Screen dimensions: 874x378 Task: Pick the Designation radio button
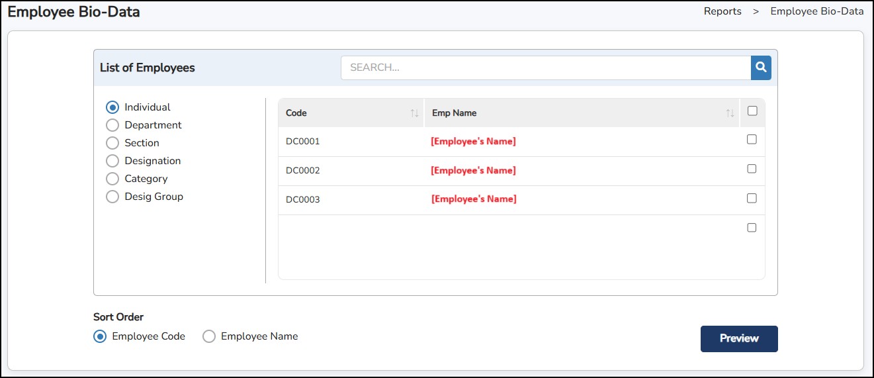[x=112, y=161]
